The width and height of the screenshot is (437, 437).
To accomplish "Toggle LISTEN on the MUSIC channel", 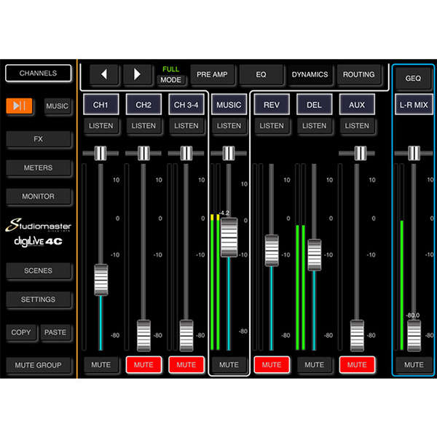I will [229, 126].
